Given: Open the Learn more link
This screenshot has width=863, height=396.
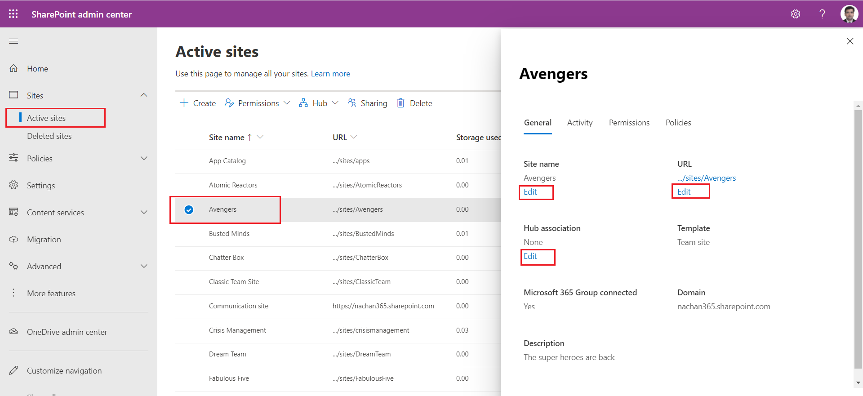Looking at the screenshot, I should click(x=330, y=74).
